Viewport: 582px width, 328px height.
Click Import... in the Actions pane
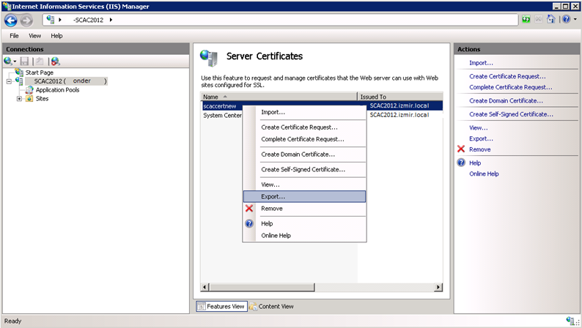tap(481, 63)
